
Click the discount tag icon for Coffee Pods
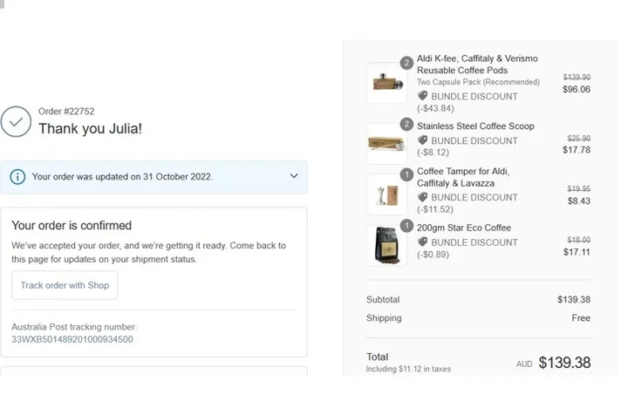point(422,96)
